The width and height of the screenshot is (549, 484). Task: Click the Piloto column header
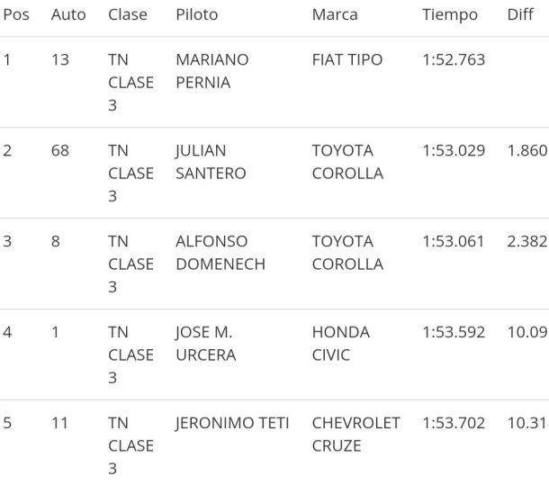(197, 14)
